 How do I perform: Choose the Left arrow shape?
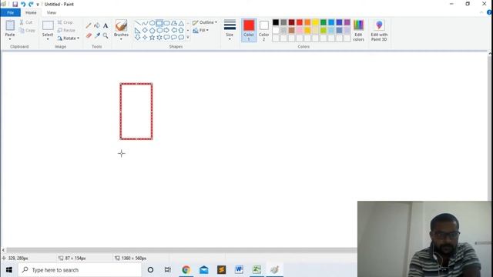pos(174,31)
